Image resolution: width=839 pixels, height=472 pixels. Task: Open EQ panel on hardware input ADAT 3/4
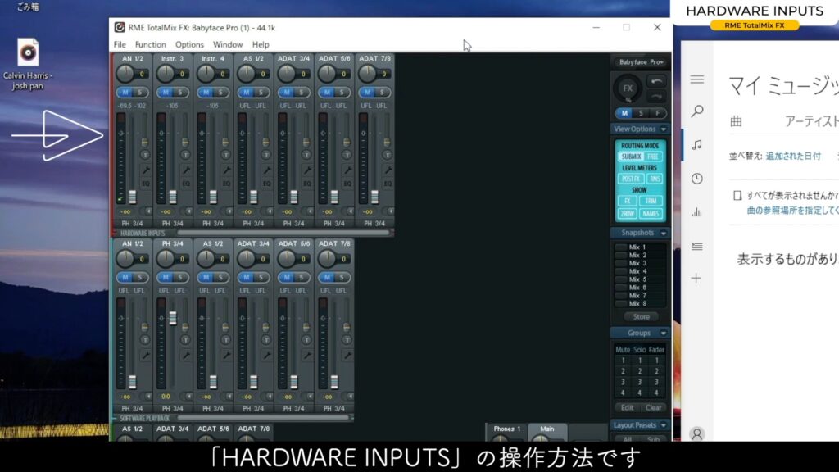tap(306, 184)
